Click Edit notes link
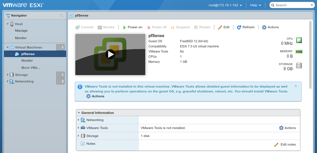317x153 pixels. (x=285, y=144)
